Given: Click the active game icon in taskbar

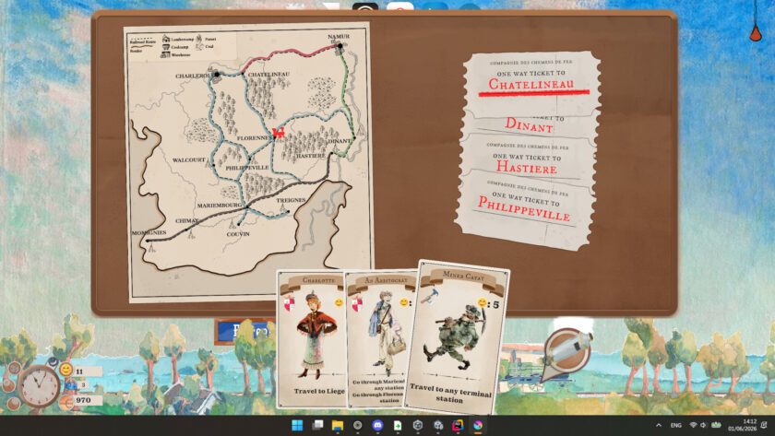Looking at the screenshot, I should tap(478, 425).
